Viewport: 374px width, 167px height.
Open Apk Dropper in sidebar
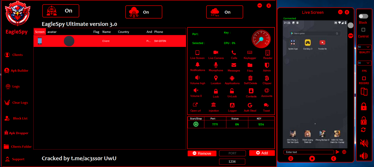[x=16, y=133]
